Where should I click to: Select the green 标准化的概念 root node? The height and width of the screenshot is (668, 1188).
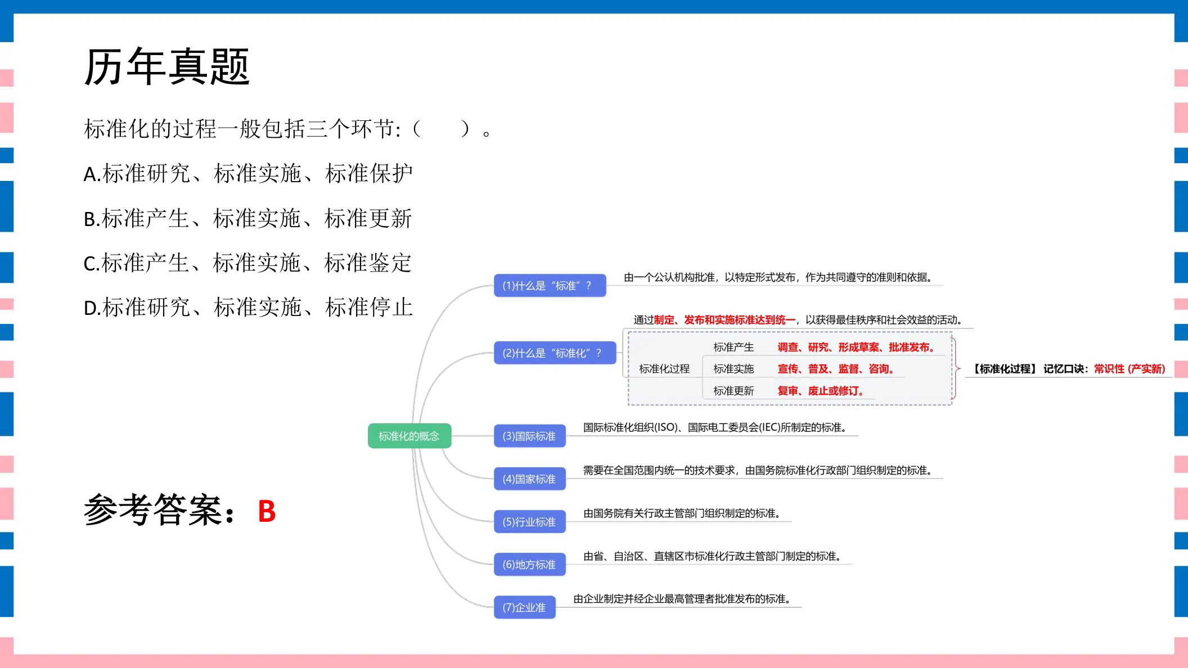(x=409, y=436)
